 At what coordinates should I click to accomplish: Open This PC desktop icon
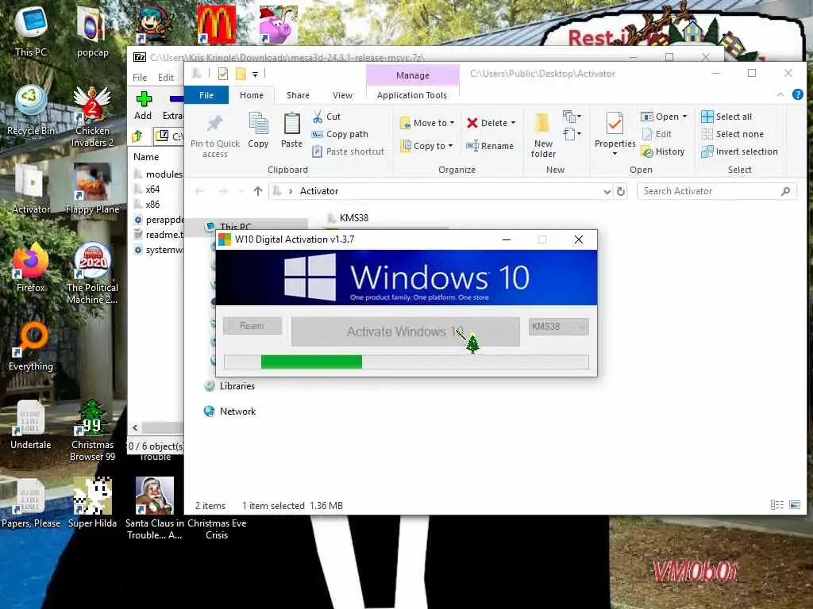click(31, 31)
